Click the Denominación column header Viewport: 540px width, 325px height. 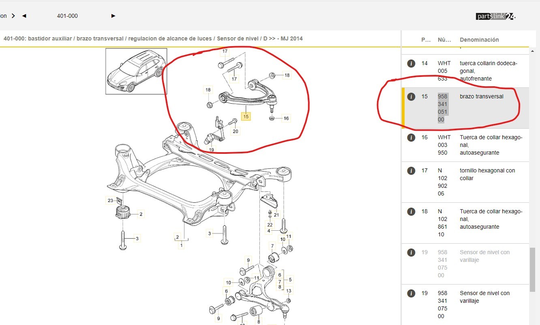coord(479,40)
